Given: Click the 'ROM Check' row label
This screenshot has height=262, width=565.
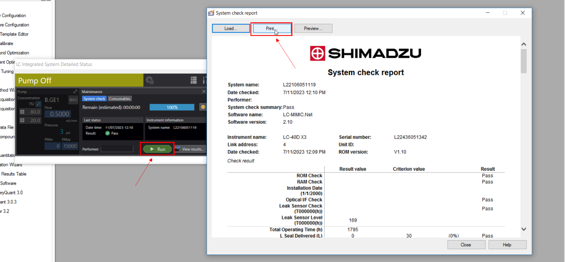Looking at the screenshot, I should tap(309, 176).
